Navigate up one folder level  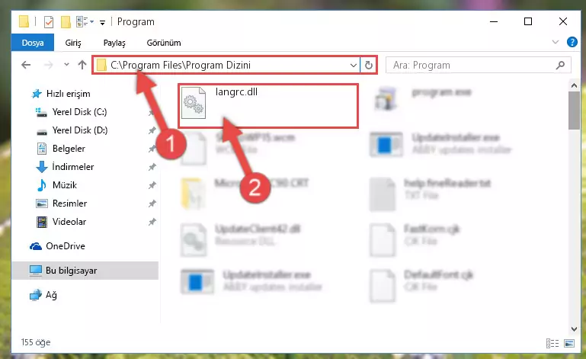tap(82, 65)
